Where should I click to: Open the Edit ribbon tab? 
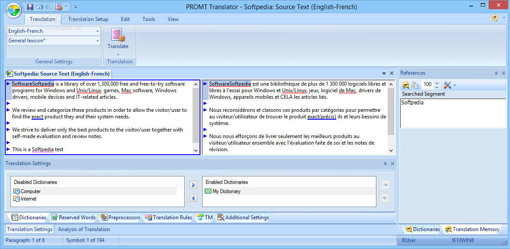point(125,19)
